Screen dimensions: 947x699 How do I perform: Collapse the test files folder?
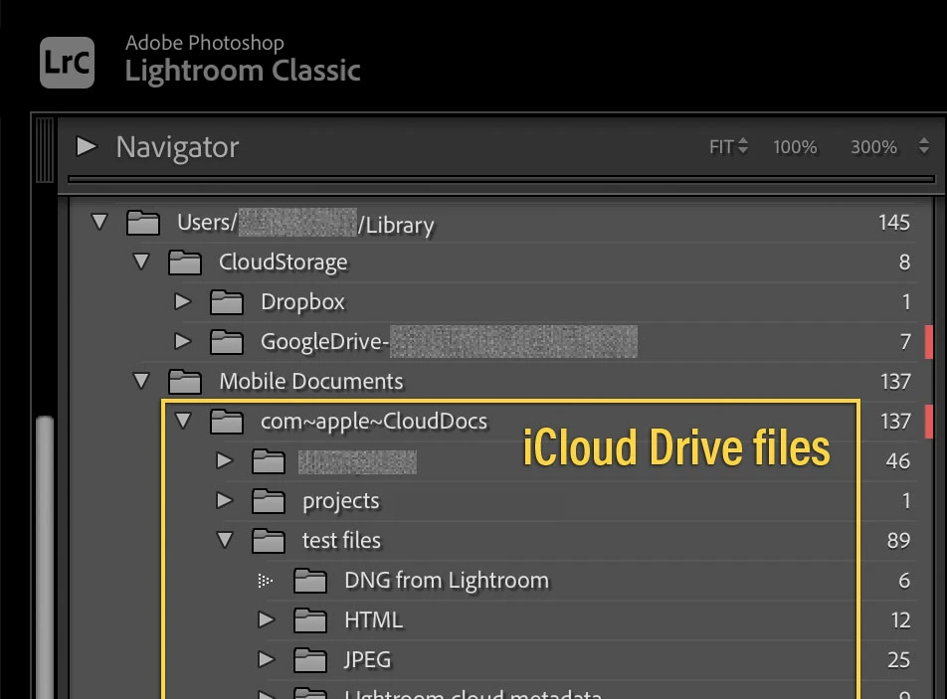(x=225, y=540)
